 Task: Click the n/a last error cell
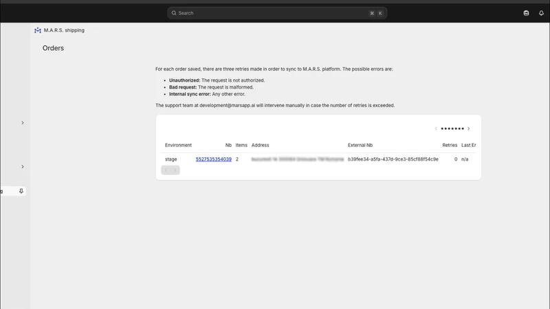(x=465, y=159)
